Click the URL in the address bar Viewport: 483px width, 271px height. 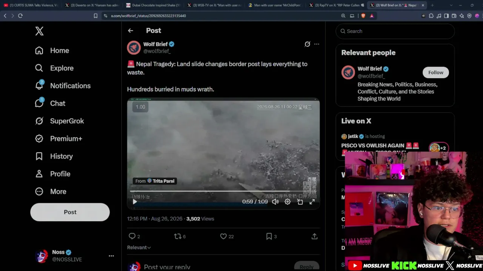[x=148, y=16]
